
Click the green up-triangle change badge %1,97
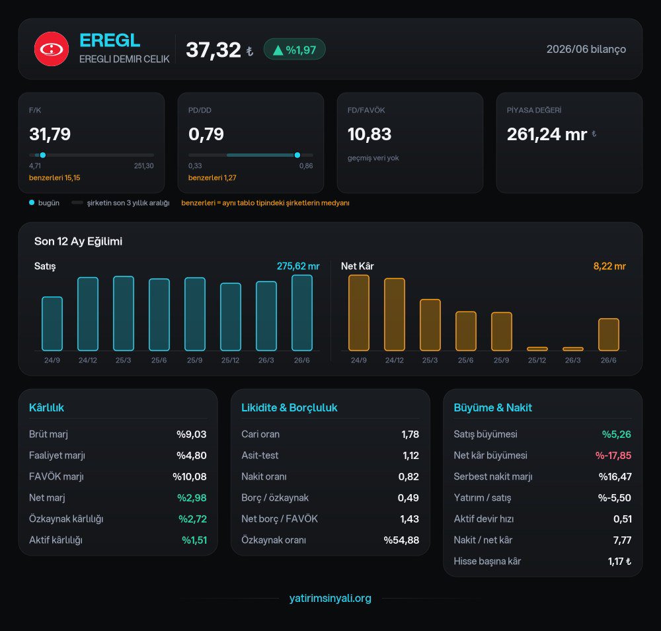coord(294,50)
